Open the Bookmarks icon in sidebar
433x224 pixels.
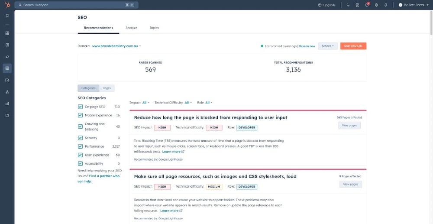click(x=7, y=16)
